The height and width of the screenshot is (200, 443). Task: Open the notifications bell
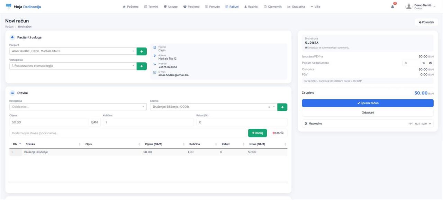click(392, 7)
